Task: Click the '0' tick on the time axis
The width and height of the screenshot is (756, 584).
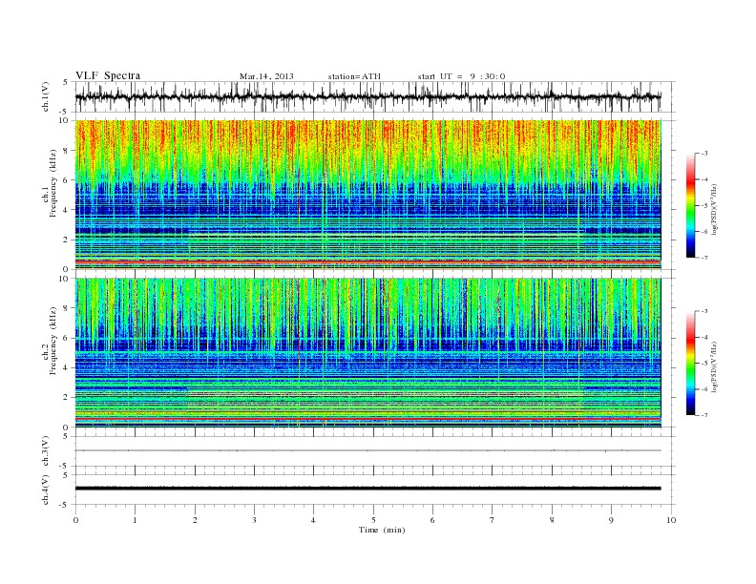Action: pos(75,520)
